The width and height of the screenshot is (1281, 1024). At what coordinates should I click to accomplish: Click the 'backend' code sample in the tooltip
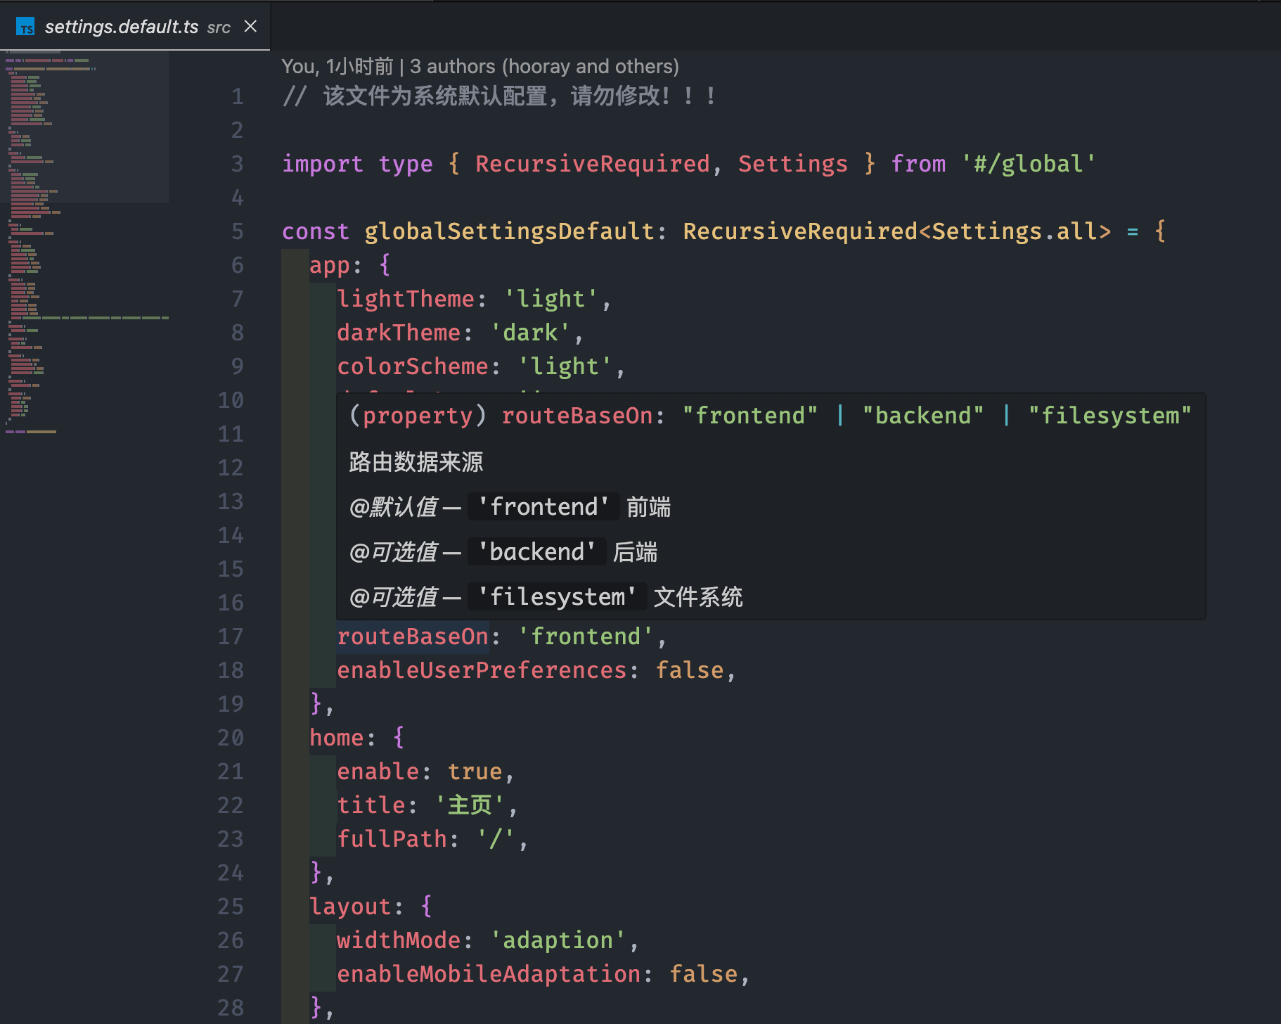(x=536, y=552)
